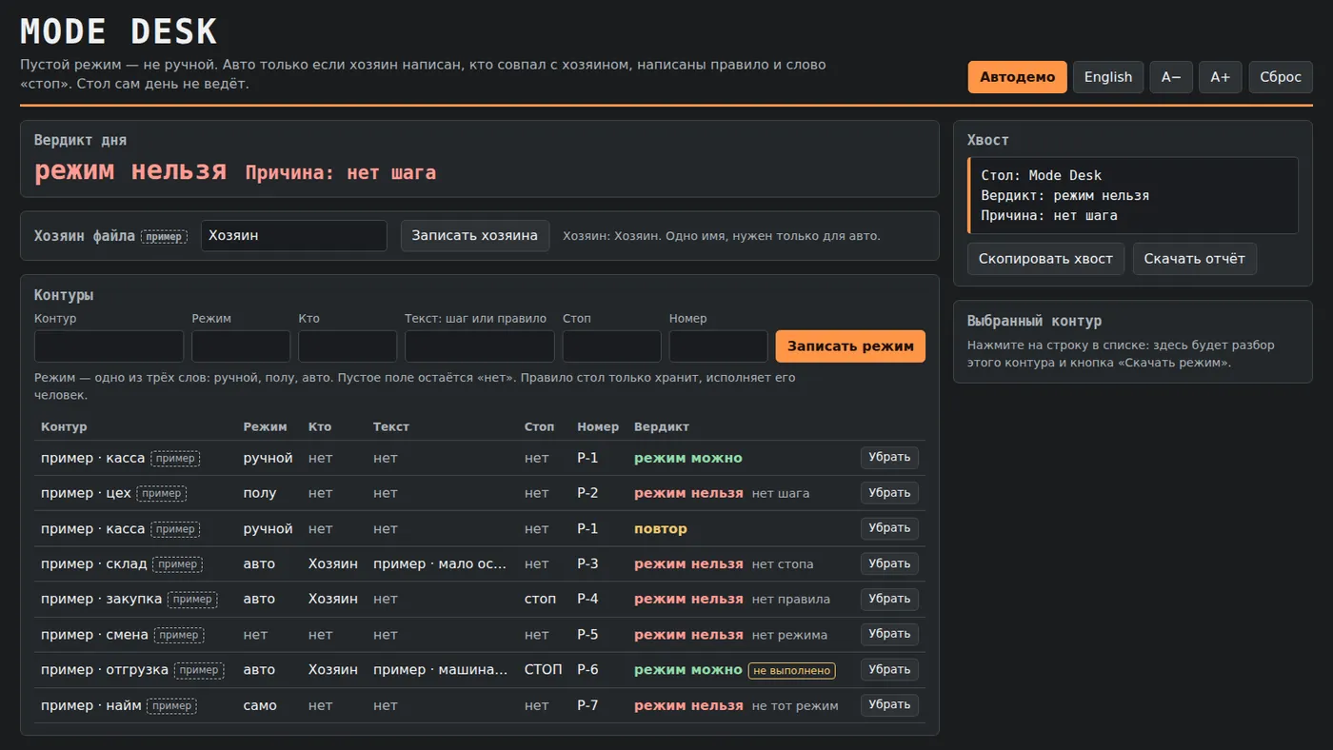The height and width of the screenshot is (750, 1333).
Task: Select the row пример · цех
Action: tap(480, 493)
